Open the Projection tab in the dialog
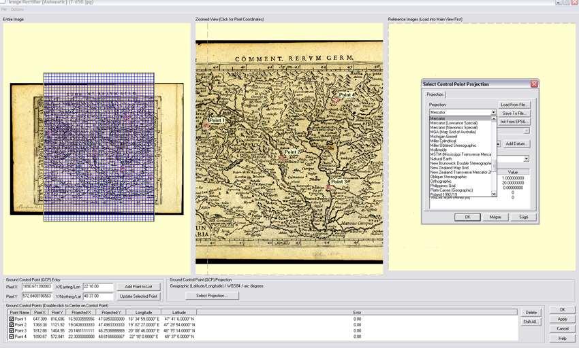This screenshot has width=579, height=348. pos(435,94)
